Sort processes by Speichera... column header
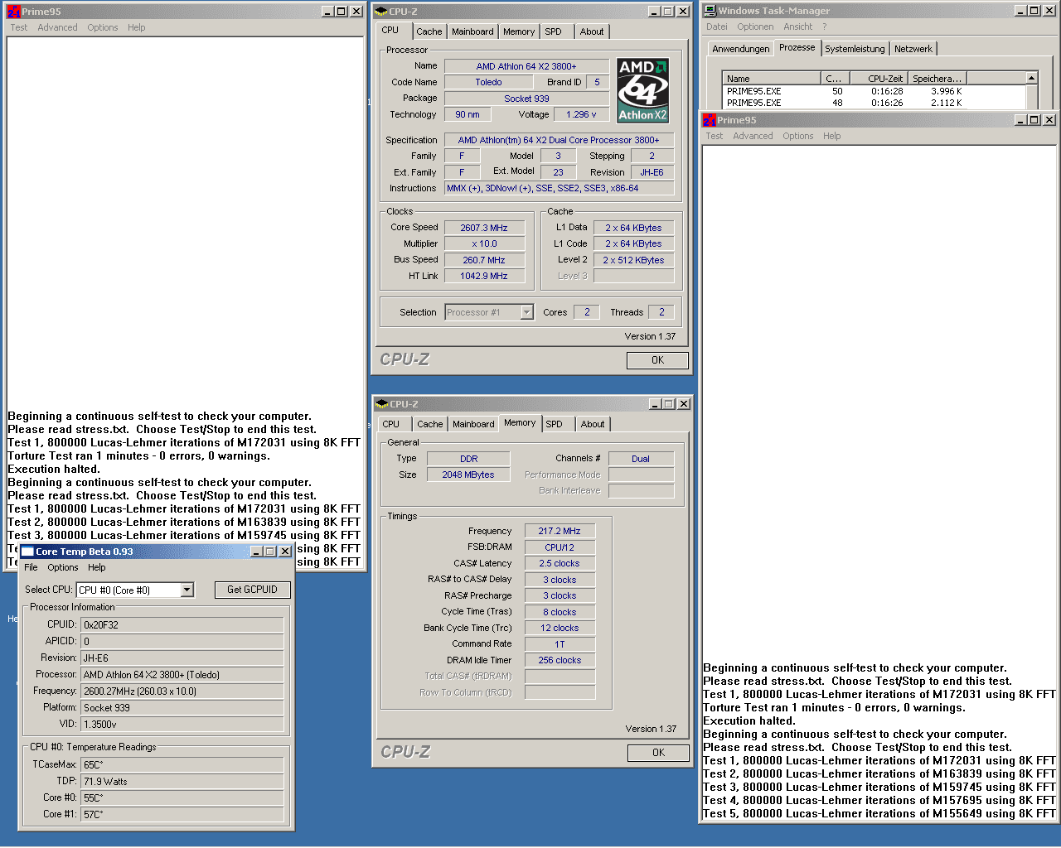 pyautogui.click(x=937, y=79)
